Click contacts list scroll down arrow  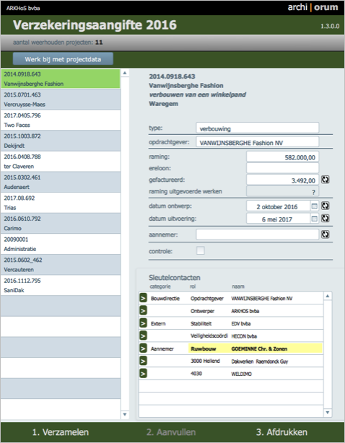tap(328, 413)
